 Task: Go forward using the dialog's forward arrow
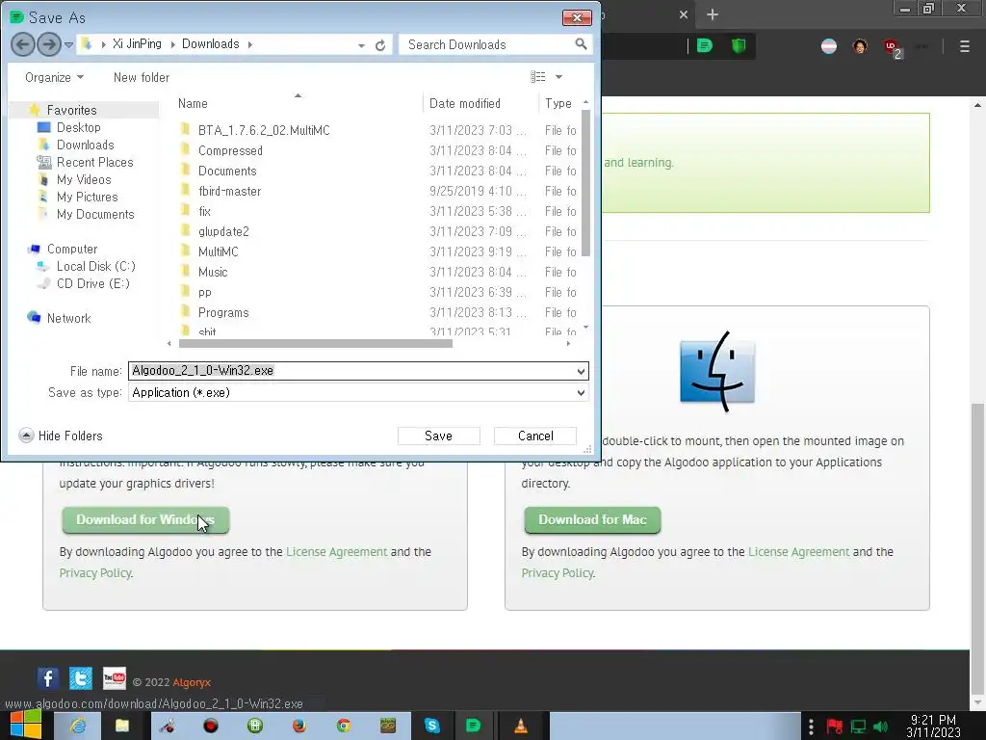tap(48, 44)
